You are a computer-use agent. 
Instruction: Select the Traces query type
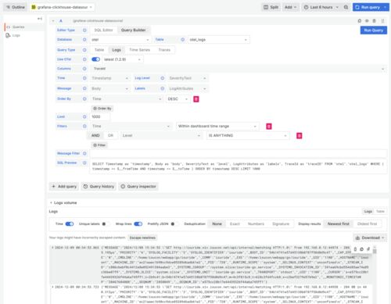[164, 50]
